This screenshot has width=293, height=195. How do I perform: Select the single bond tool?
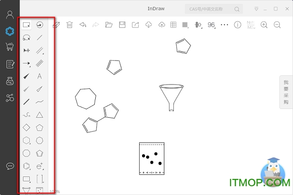coord(40,38)
